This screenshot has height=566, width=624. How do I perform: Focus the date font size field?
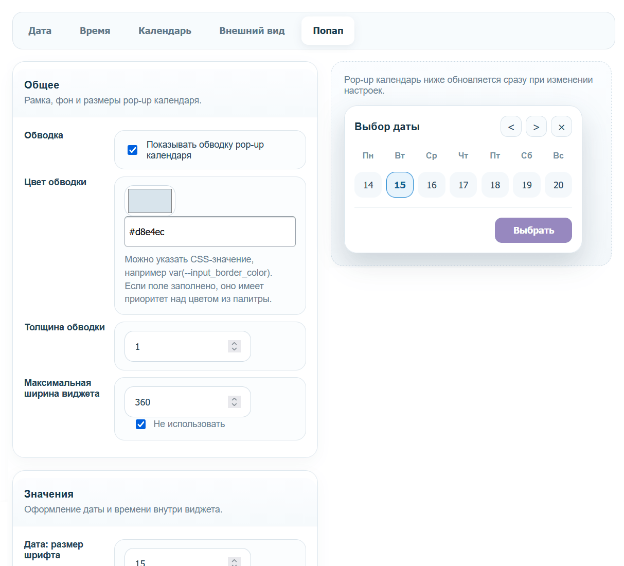coord(187,558)
